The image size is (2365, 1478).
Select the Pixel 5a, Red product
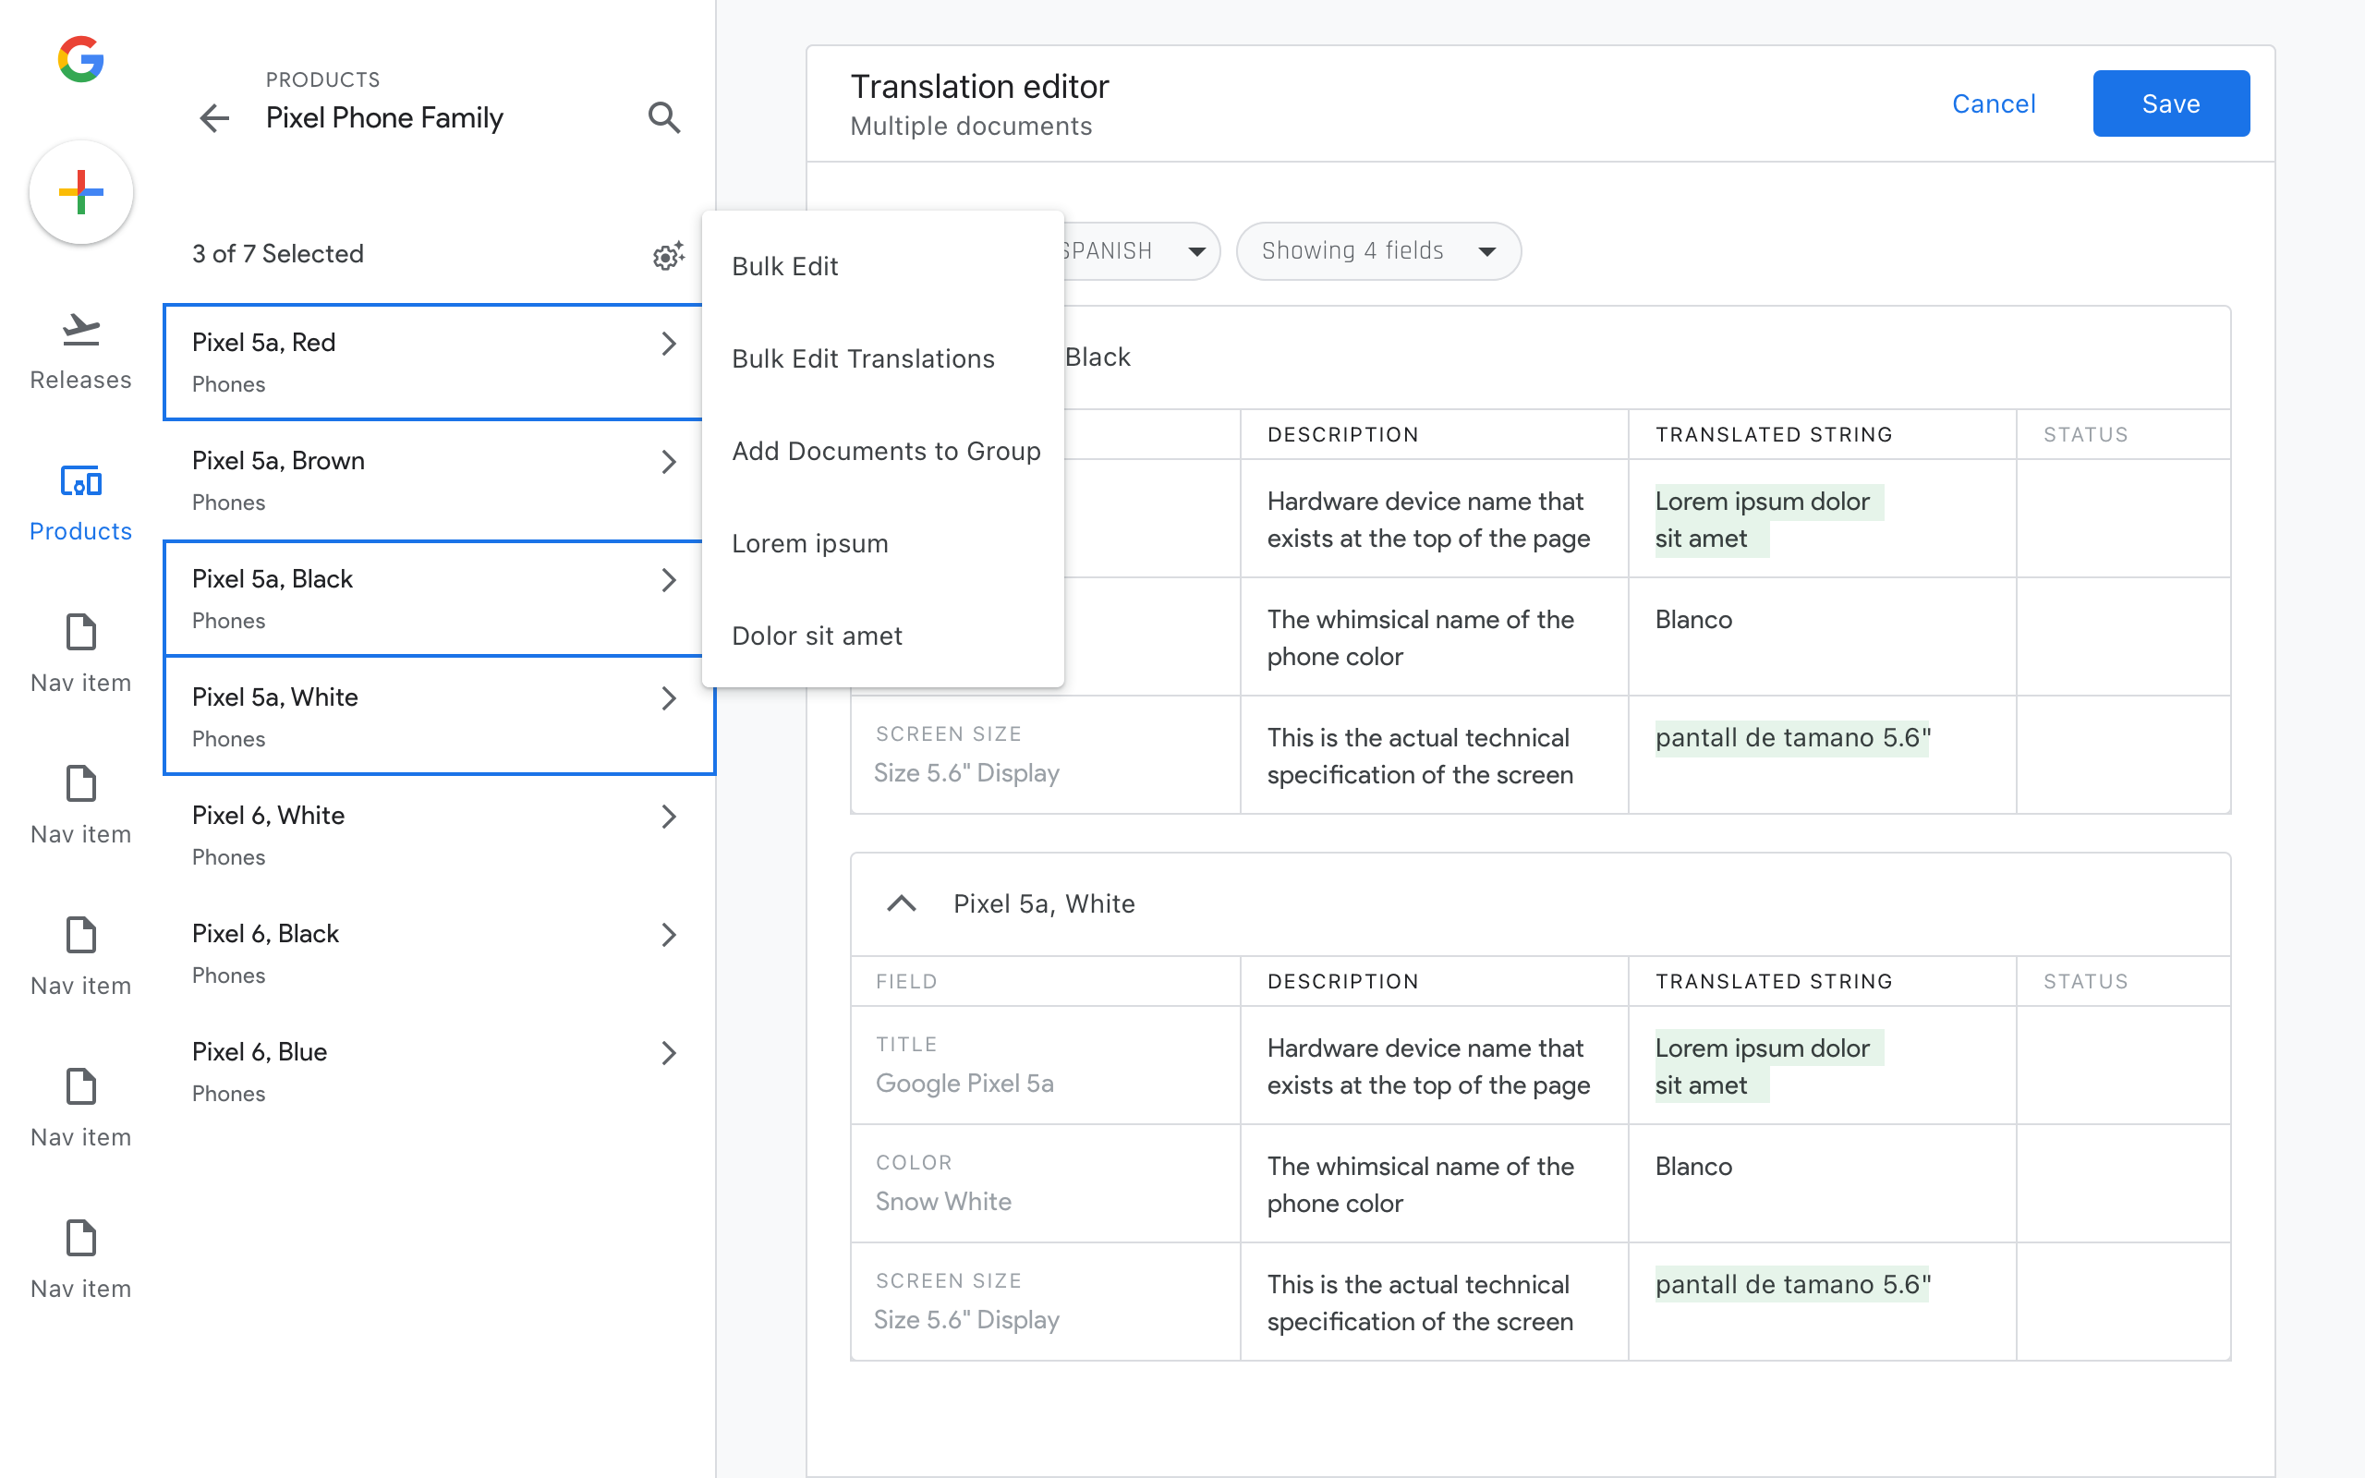click(x=433, y=363)
